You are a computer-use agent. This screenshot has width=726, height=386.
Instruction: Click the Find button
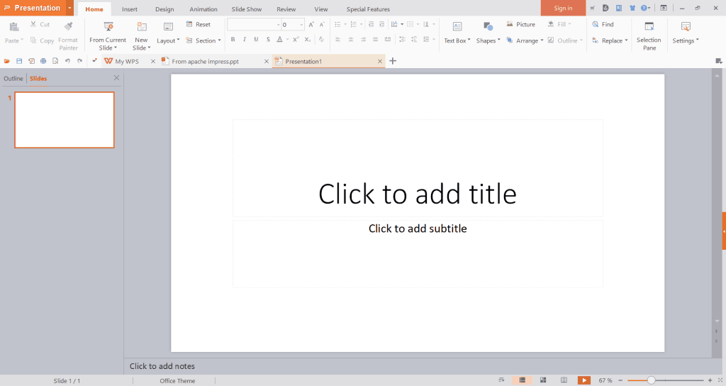click(x=603, y=25)
